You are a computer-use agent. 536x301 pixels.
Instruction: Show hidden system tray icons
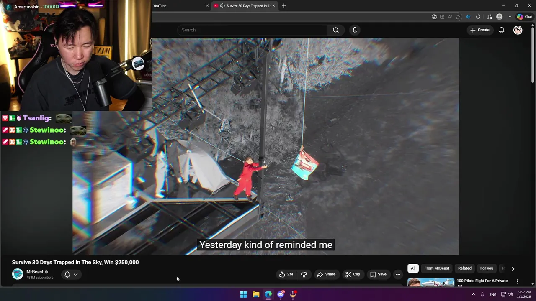click(474, 294)
